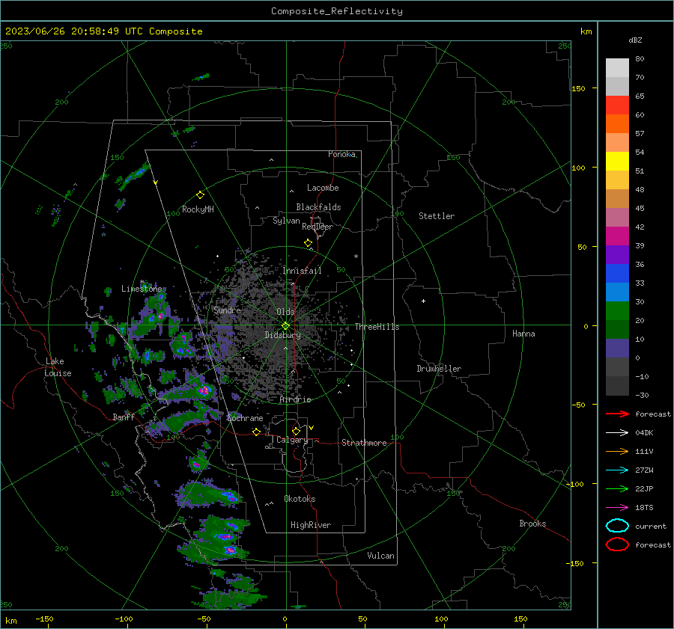
Task: Click the Hanna city label
Action: coord(523,334)
